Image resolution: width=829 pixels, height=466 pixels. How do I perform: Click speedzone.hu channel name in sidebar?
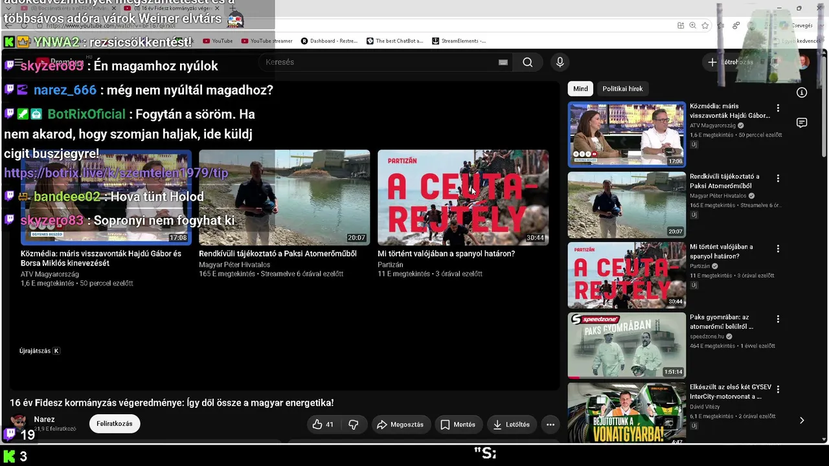coord(707,337)
